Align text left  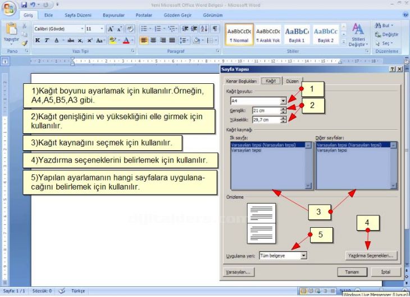[144, 40]
